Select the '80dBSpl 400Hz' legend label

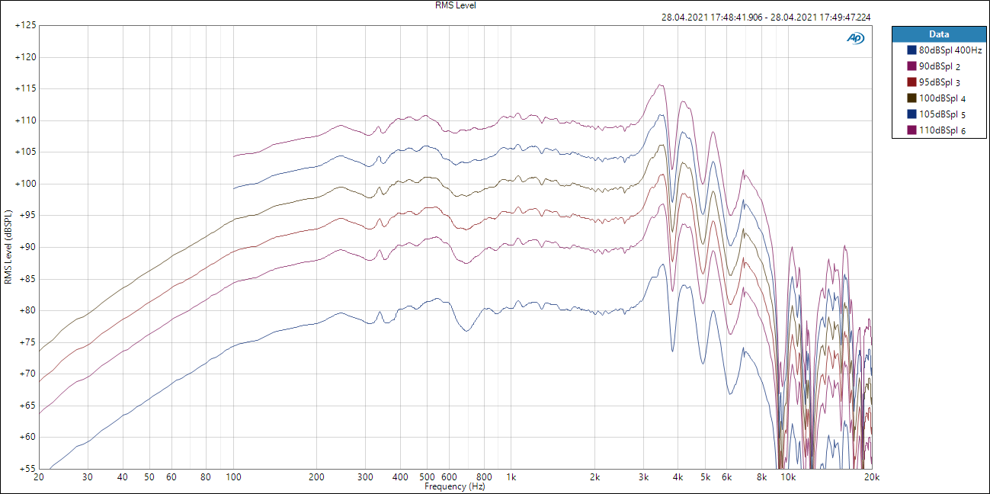point(950,50)
